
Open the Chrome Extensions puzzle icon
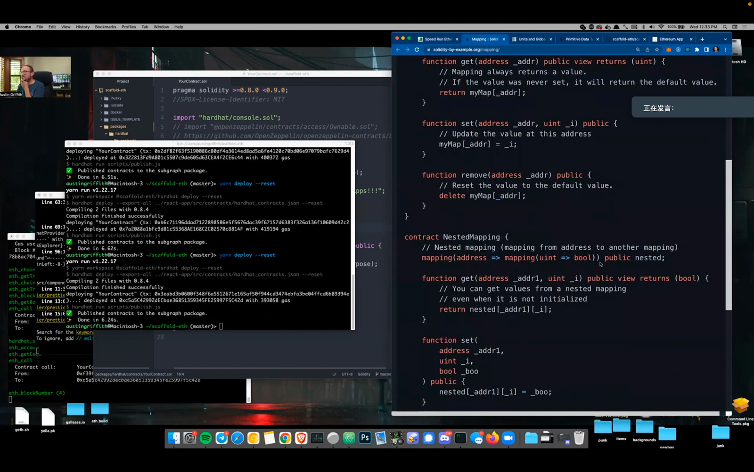[x=697, y=49]
